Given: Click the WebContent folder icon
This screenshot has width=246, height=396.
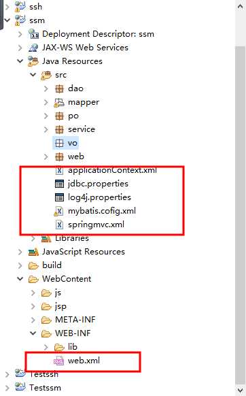Looking at the screenshot, I should 33,279.
